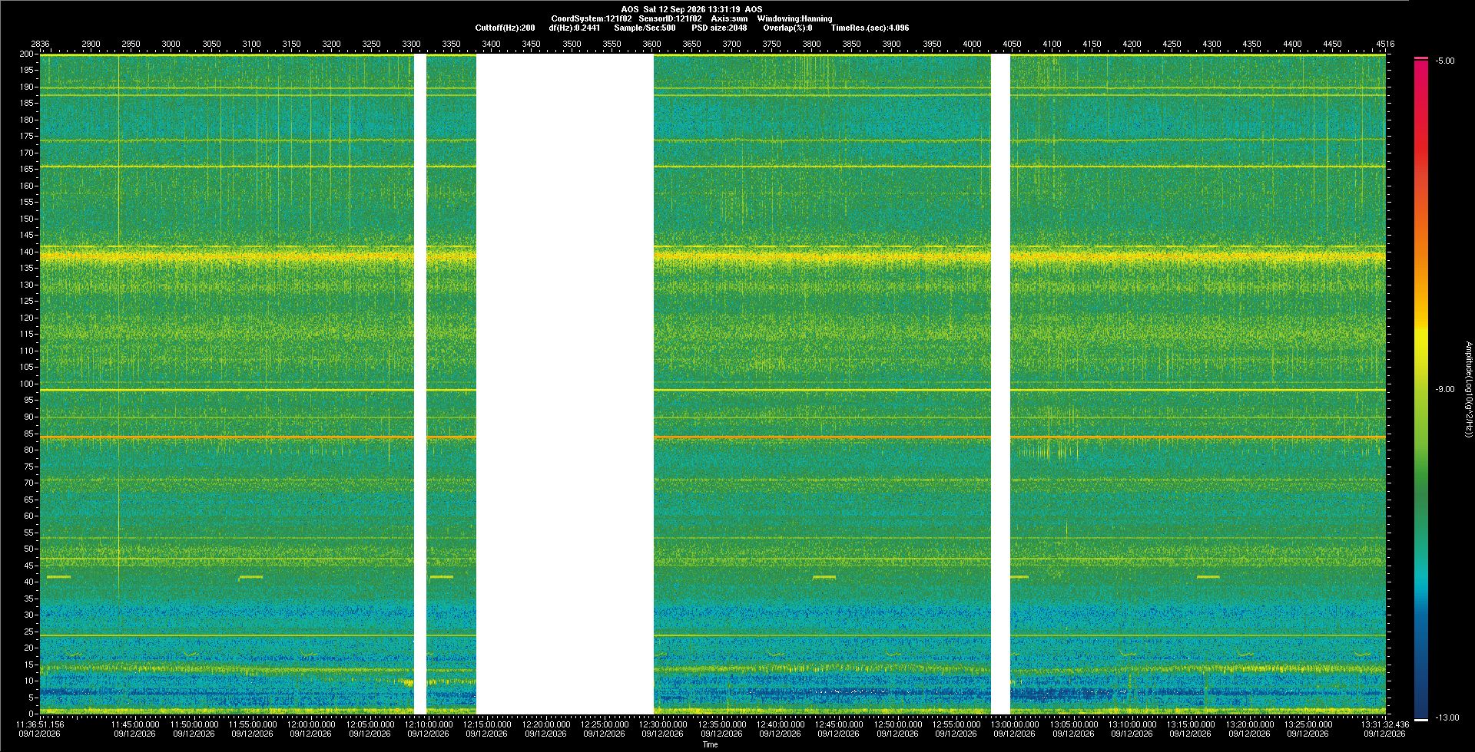Select the TimeRes.(sec):4.096 label
The image size is (1475, 752).
click(x=870, y=28)
